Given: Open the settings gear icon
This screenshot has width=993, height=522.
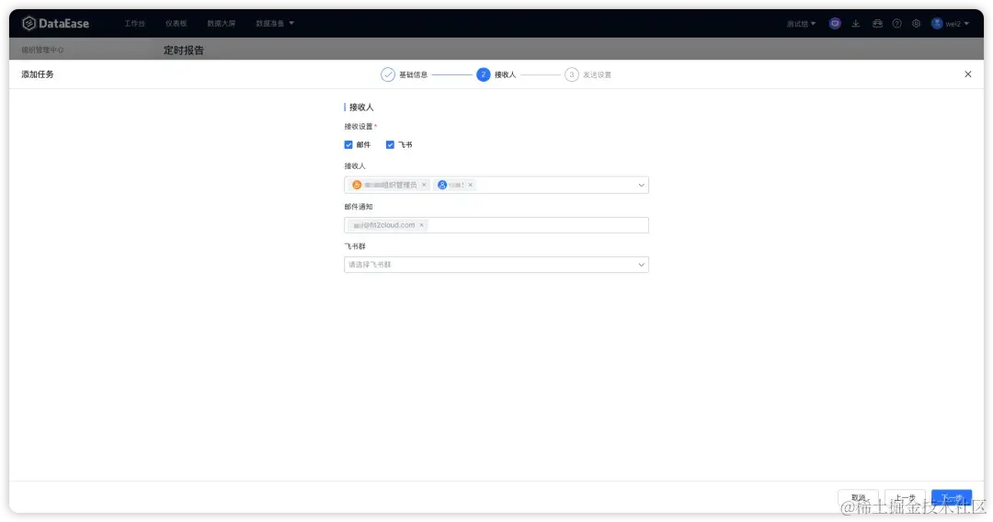Looking at the screenshot, I should [917, 23].
